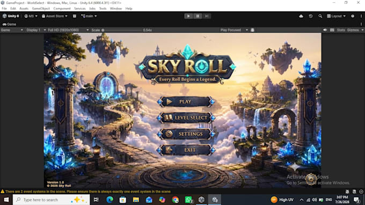Click the High UV weather widget
This screenshot has height=205, width=365.
[x=282, y=200]
